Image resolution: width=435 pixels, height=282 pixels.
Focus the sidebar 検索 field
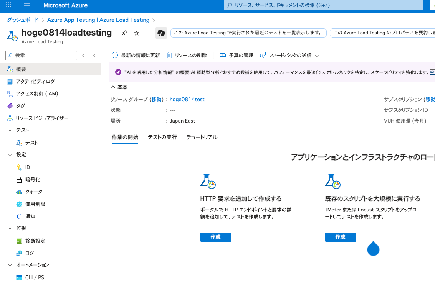tap(41, 55)
